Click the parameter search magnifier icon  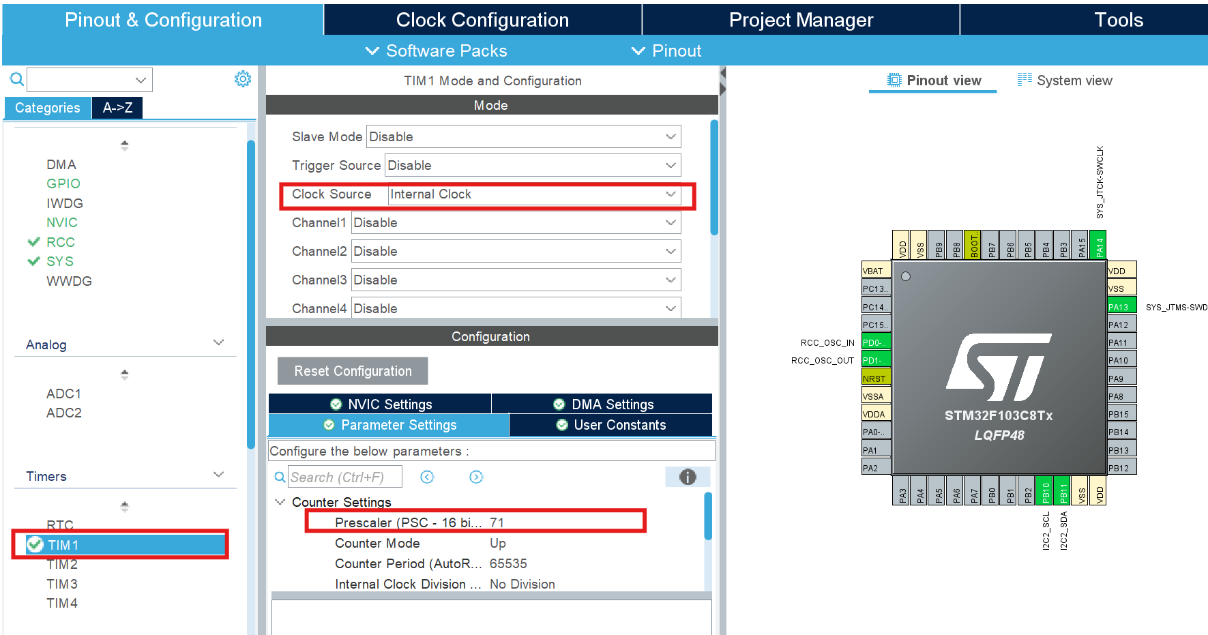point(280,477)
